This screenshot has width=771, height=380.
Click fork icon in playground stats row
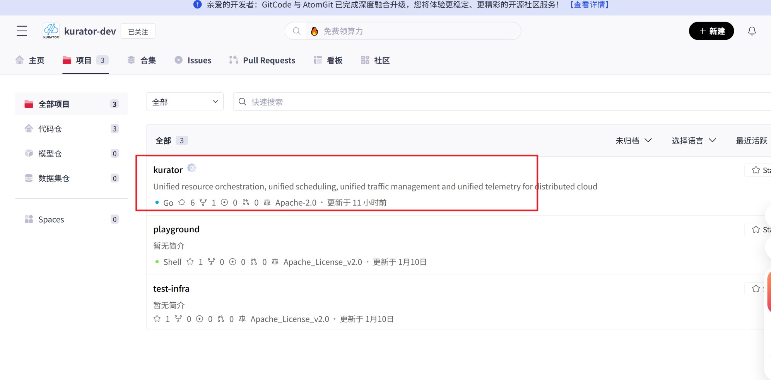point(211,262)
